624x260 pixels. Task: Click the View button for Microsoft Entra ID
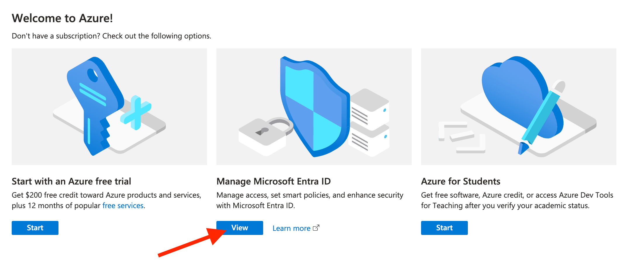240,228
